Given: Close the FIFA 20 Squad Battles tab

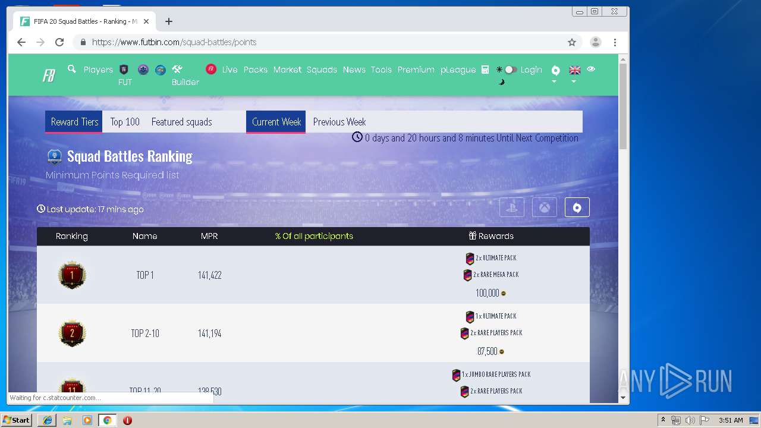Looking at the screenshot, I should [146, 21].
